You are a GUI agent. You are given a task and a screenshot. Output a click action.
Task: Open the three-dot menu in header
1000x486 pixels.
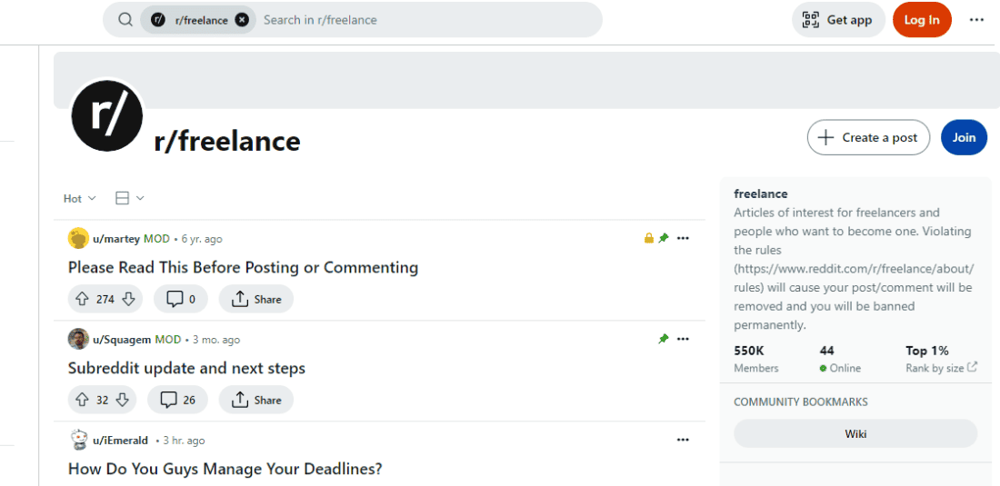click(x=976, y=20)
